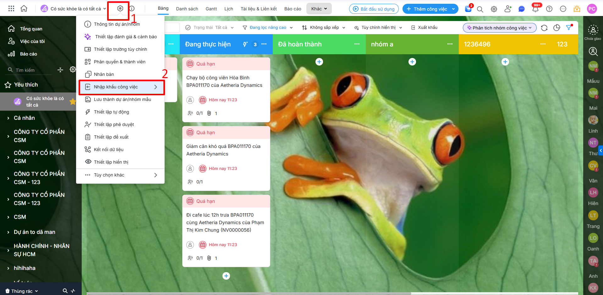Add a task under nhóm a column
Screen dimensions: 603x295
point(412,62)
